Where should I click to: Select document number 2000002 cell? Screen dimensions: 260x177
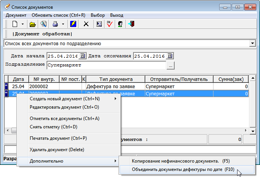(44, 87)
